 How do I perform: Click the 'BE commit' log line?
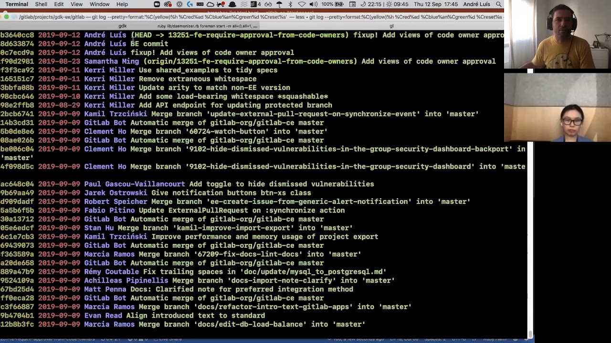(x=149, y=44)
